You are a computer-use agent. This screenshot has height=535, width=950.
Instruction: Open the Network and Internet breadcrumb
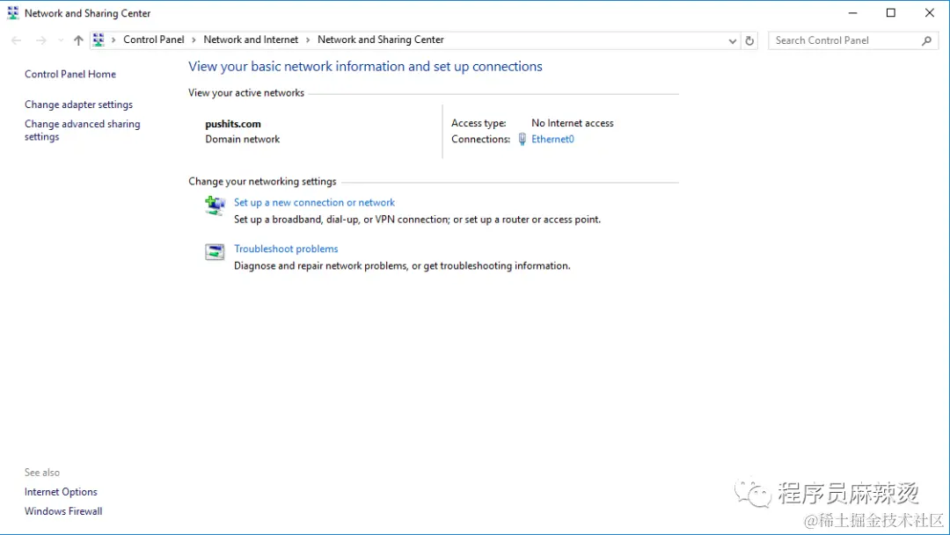point(251,40)
